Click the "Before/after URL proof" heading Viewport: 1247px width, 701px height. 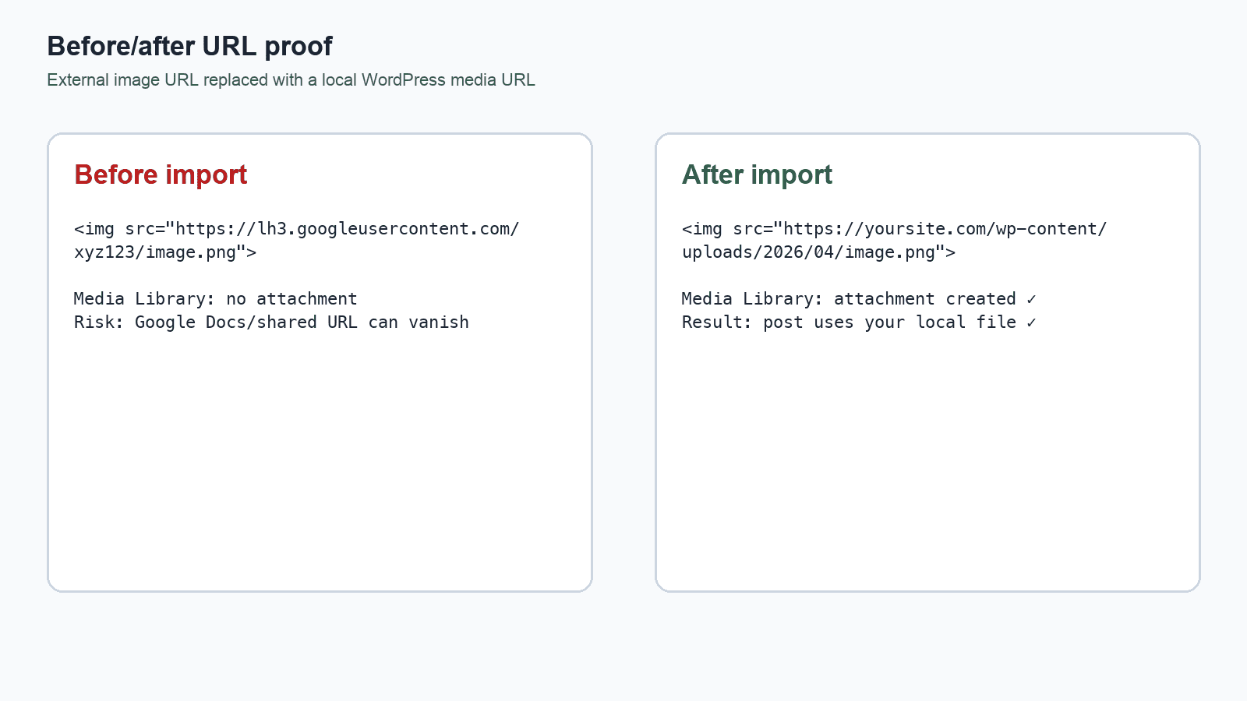coord(189,47)
